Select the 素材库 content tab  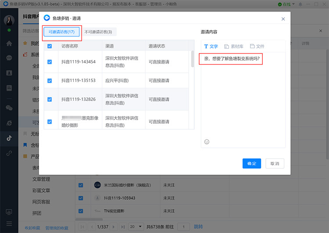tap(234, 47)
